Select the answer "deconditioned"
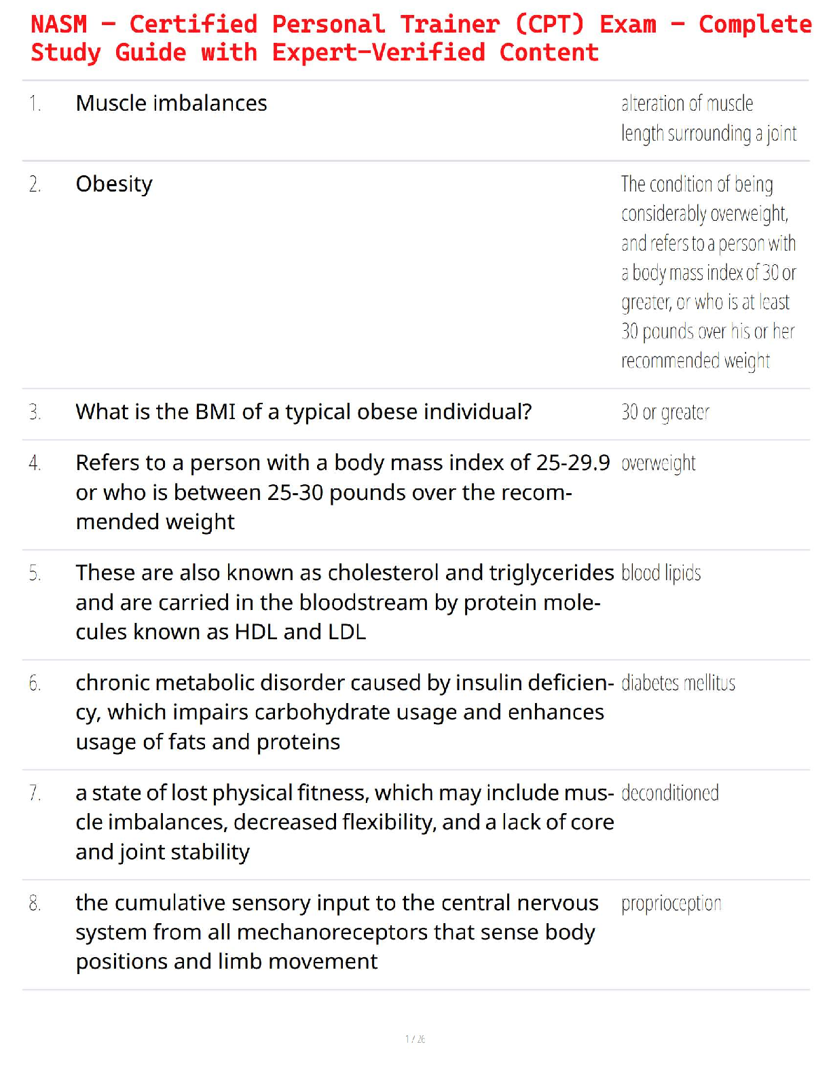The height and width of the screenshot is (1076, 831). 670,793
